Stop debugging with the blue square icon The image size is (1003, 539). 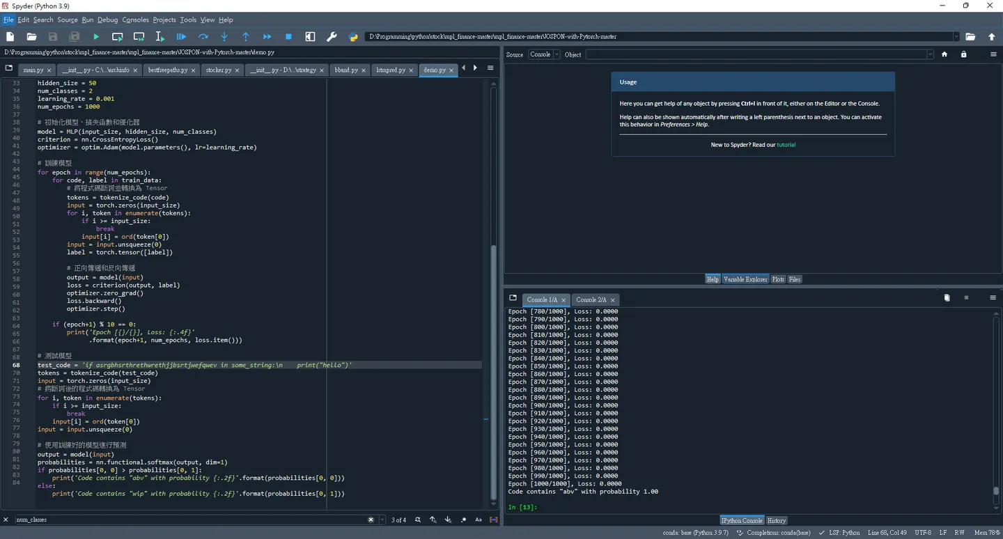point(288,37)
